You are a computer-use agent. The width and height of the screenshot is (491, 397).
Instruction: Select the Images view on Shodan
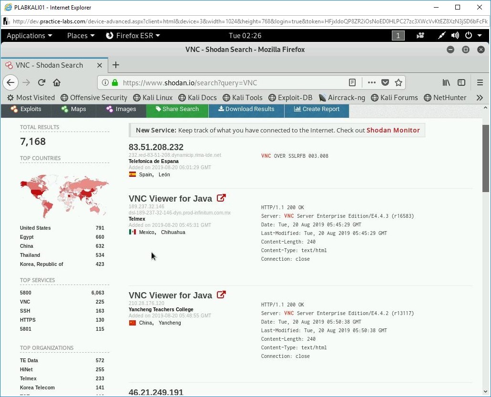(121, 109)
